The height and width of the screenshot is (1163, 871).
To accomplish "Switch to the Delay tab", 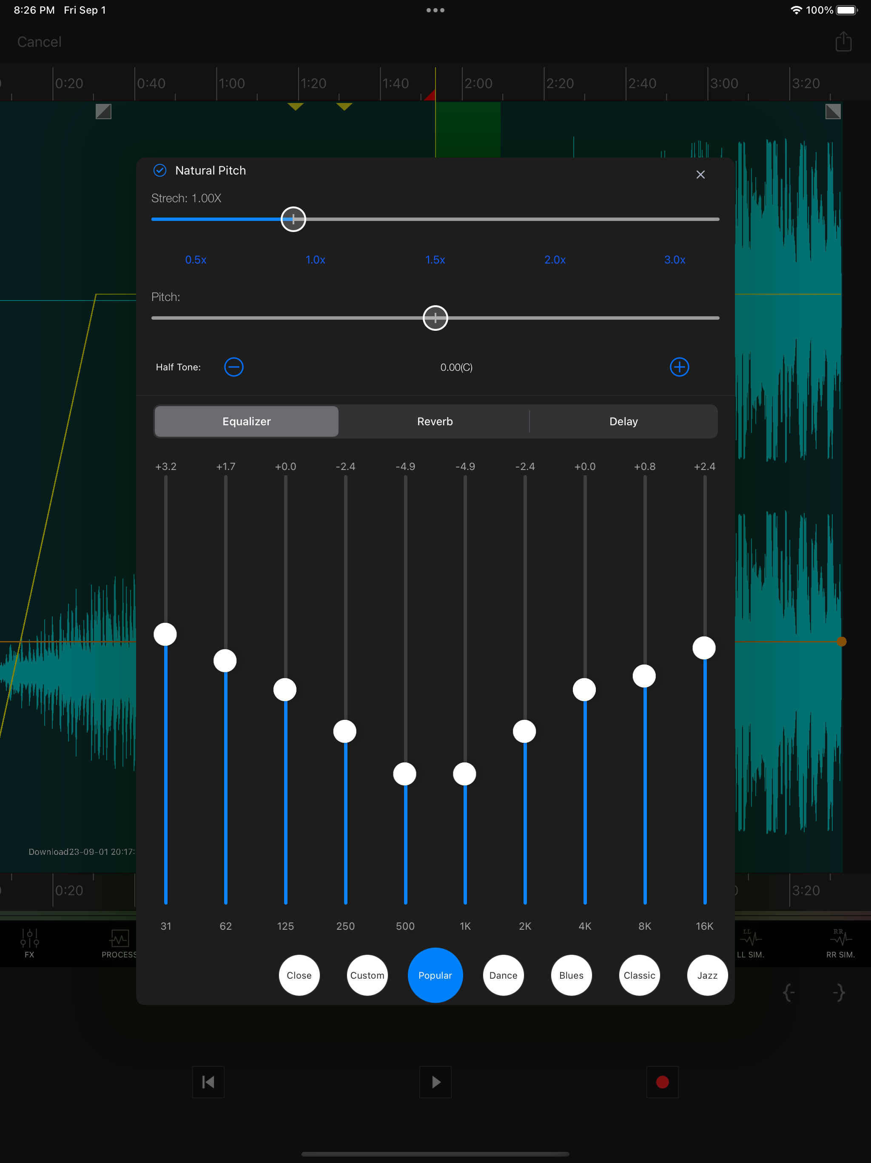I will coord(623,421).
